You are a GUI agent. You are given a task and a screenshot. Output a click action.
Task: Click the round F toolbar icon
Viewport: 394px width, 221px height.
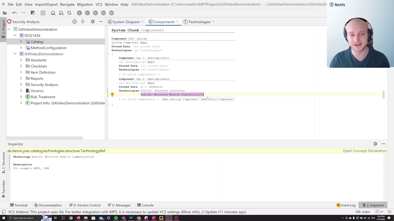pyautogui.click(x=79, y=13)
